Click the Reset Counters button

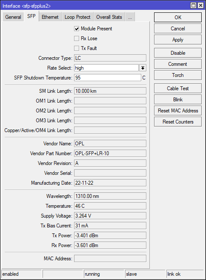click(178, 122)
